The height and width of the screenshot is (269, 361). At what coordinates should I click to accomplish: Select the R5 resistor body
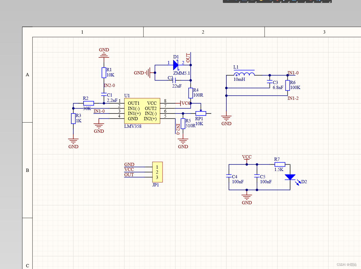(x=183, y=123)
